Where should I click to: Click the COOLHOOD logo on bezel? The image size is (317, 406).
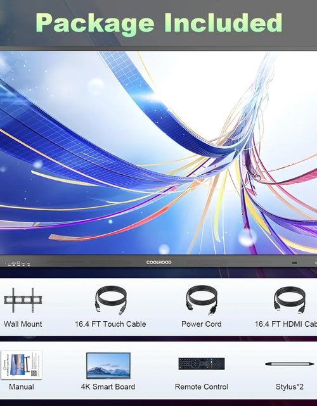point(158,262)
